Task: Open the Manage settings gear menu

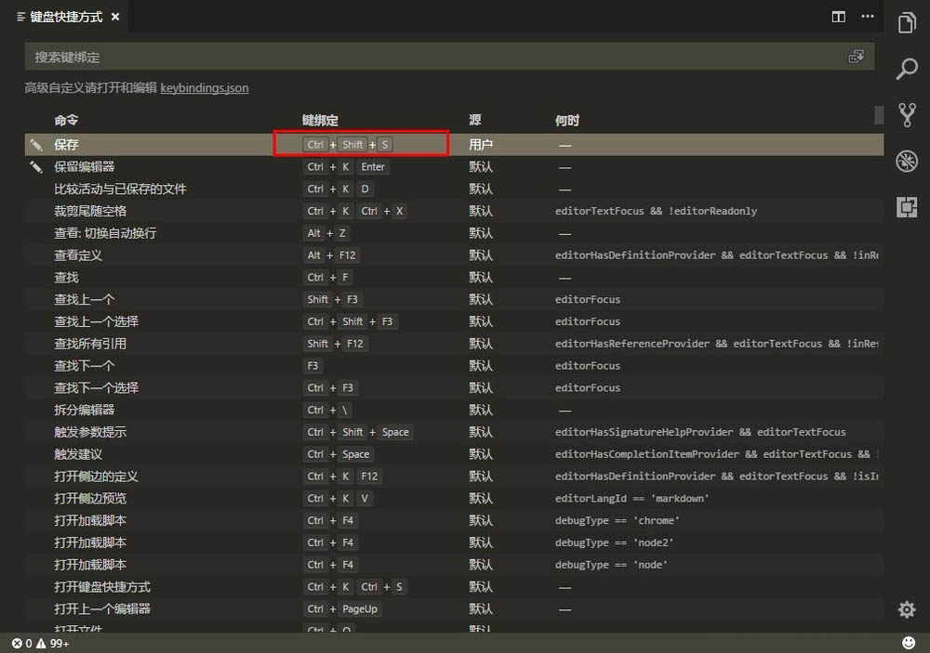Action: 906,609
